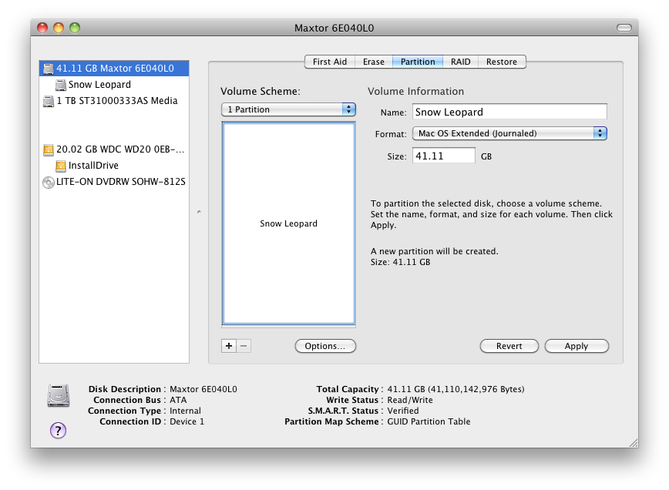Screen dimensions: 669x490
Task: Click the Write Status Read/Write value
Action: click(x=409, y=400)
